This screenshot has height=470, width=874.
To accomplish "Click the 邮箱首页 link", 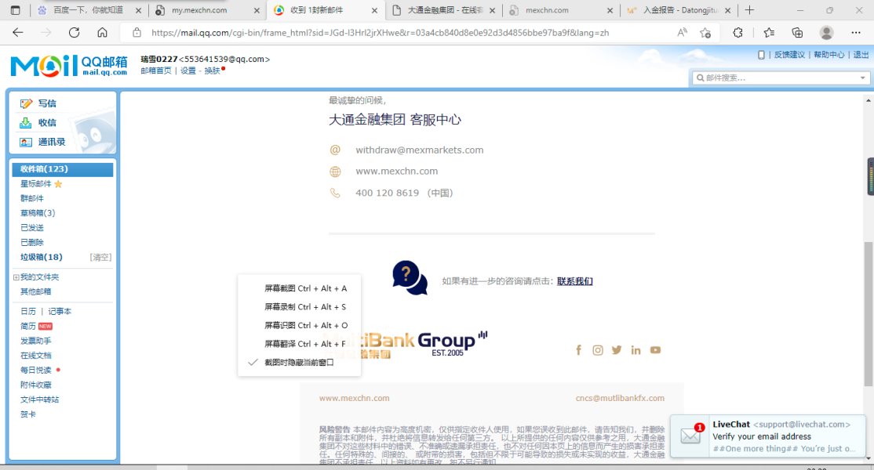I will click(156, 70).
